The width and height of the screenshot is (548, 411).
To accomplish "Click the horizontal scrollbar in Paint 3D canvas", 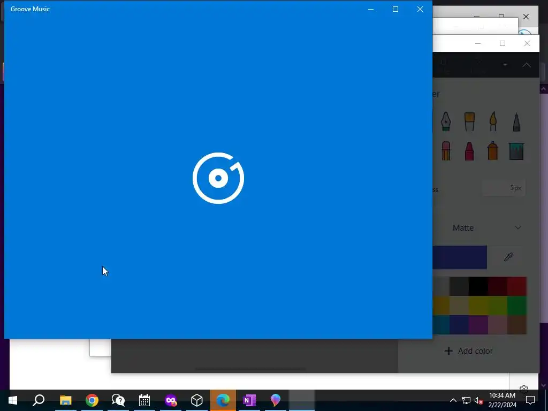I will (250, 369).
